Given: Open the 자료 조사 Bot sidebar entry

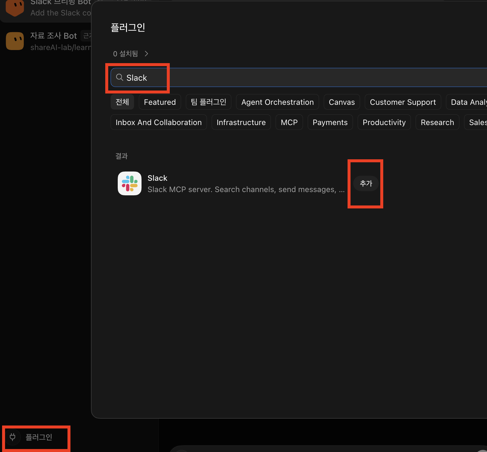Looking at the screenshot, I should coord(46,41).
